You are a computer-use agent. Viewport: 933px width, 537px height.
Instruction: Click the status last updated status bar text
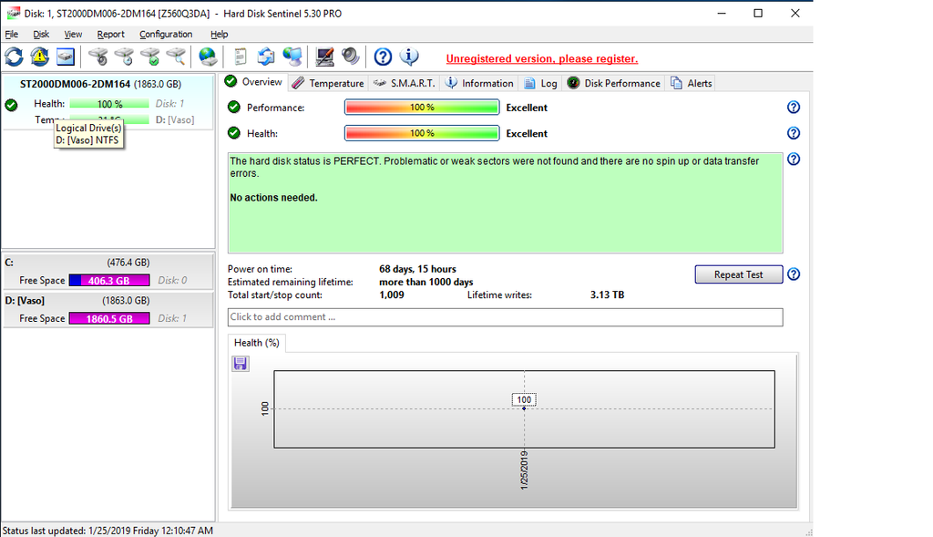(108, 531)
